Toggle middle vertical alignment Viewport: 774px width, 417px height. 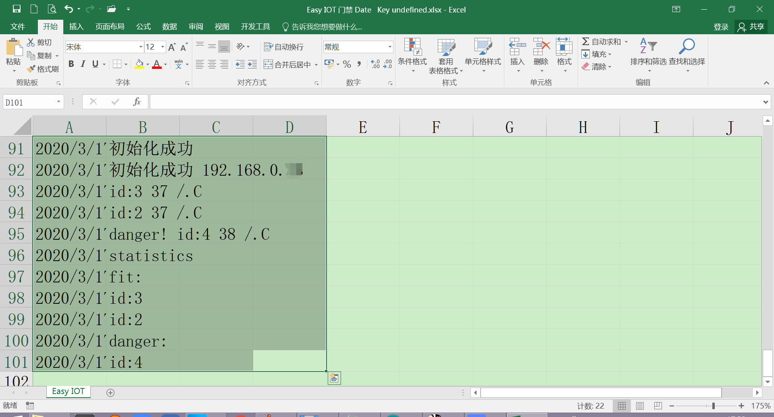coord(212,46)
